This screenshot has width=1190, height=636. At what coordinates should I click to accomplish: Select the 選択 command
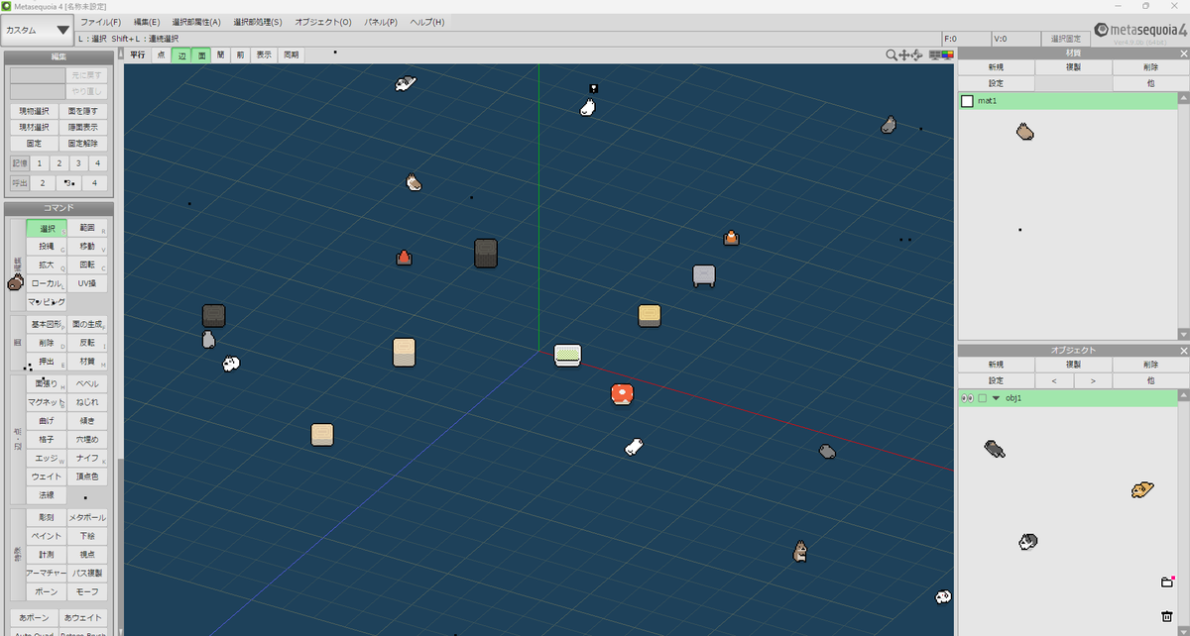pyautogui.click(x=48, y=229)
